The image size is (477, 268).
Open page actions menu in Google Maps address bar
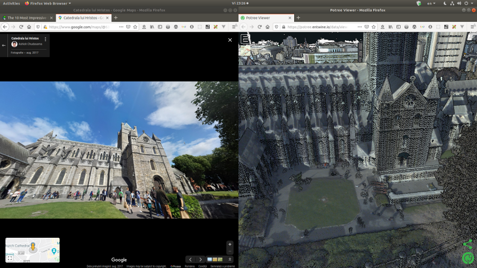(121, 26)
